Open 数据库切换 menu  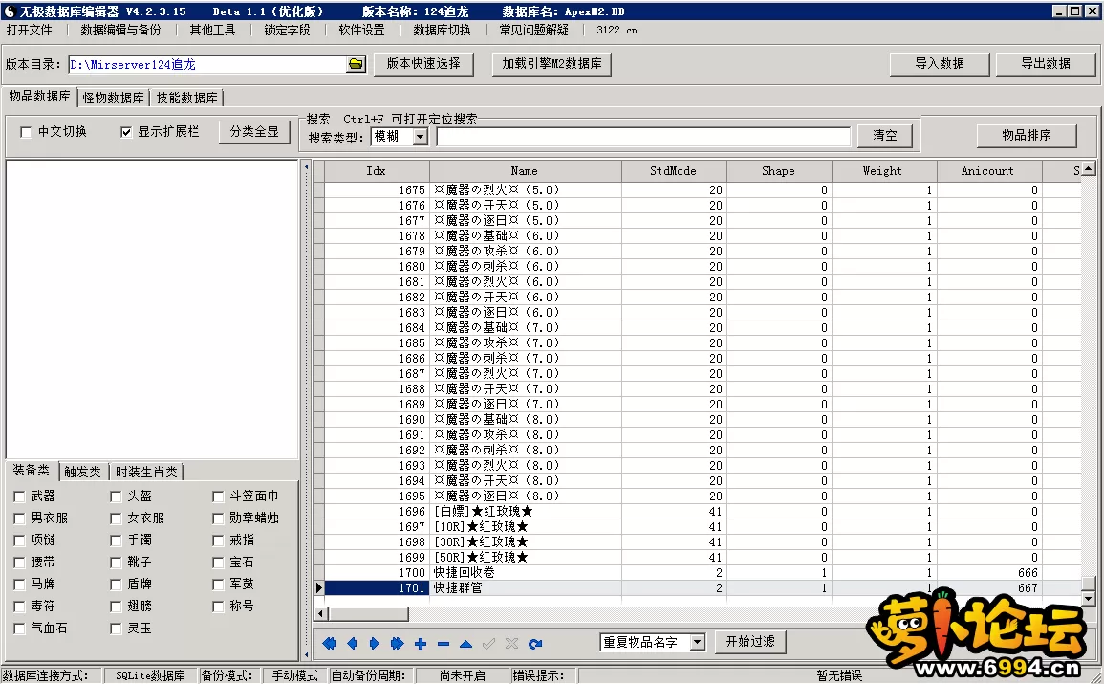443,30
